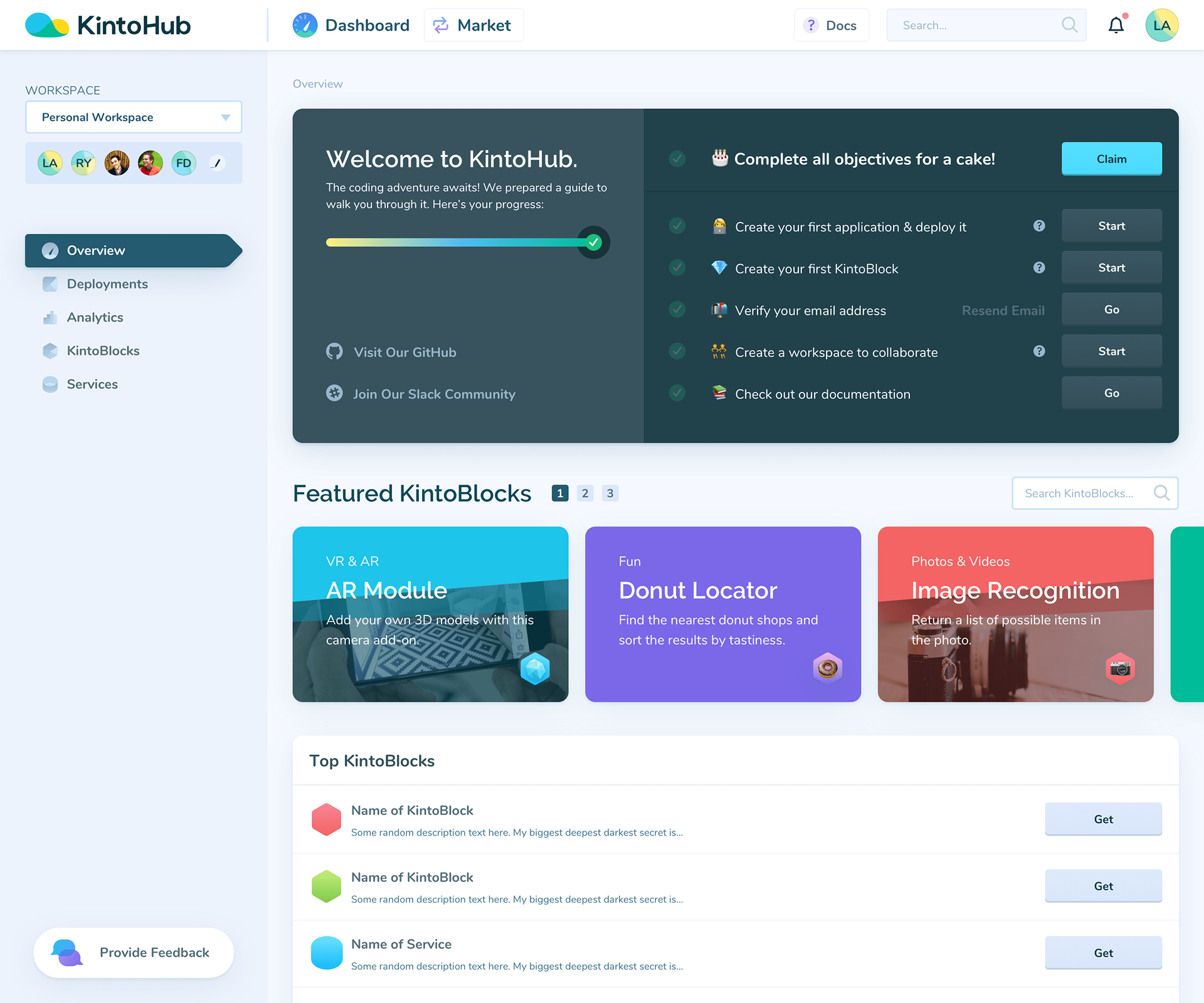Click the onboarding progress bar end marker

tap(593, 242)
